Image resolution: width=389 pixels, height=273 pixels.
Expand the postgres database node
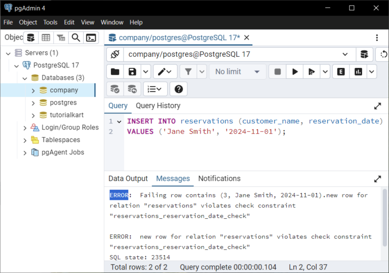tap(33, 103)
